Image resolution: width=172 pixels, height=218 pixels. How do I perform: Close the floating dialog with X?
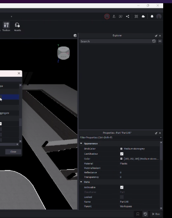[x=19, y=73]
